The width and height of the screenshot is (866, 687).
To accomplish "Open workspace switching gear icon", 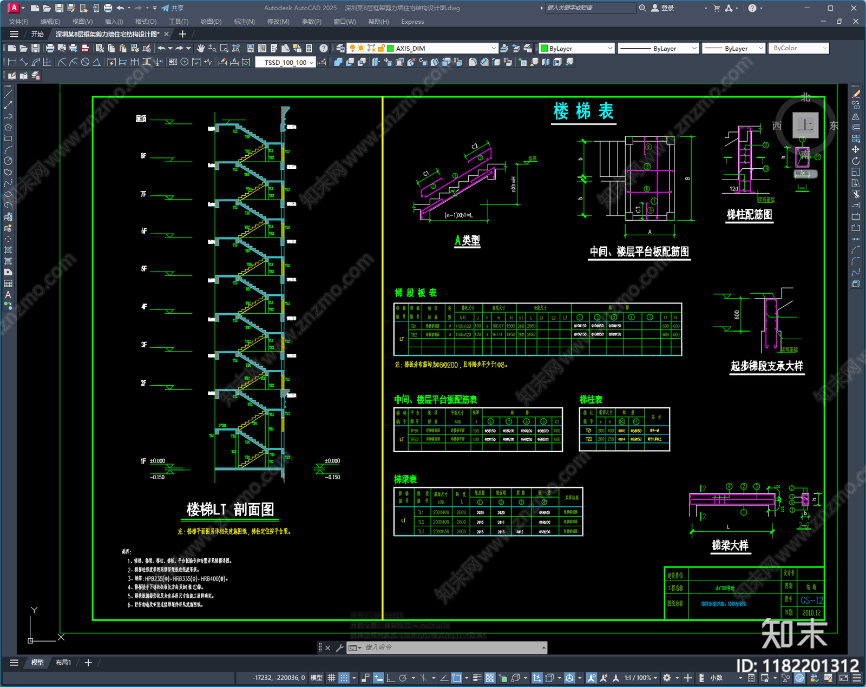I will click(667, 678).
